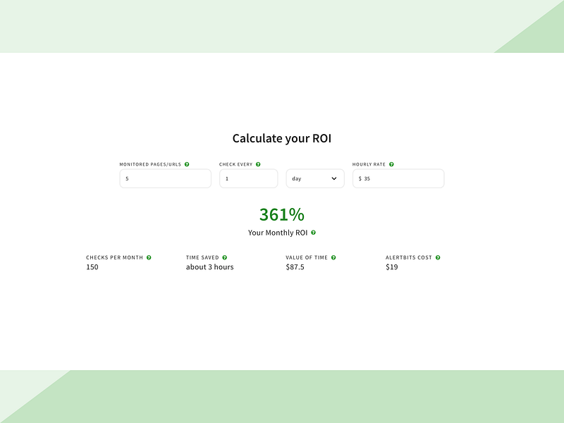This screenshot has width=564, height=423.
Task: Click the 361% ROI result
Action: 281,214
